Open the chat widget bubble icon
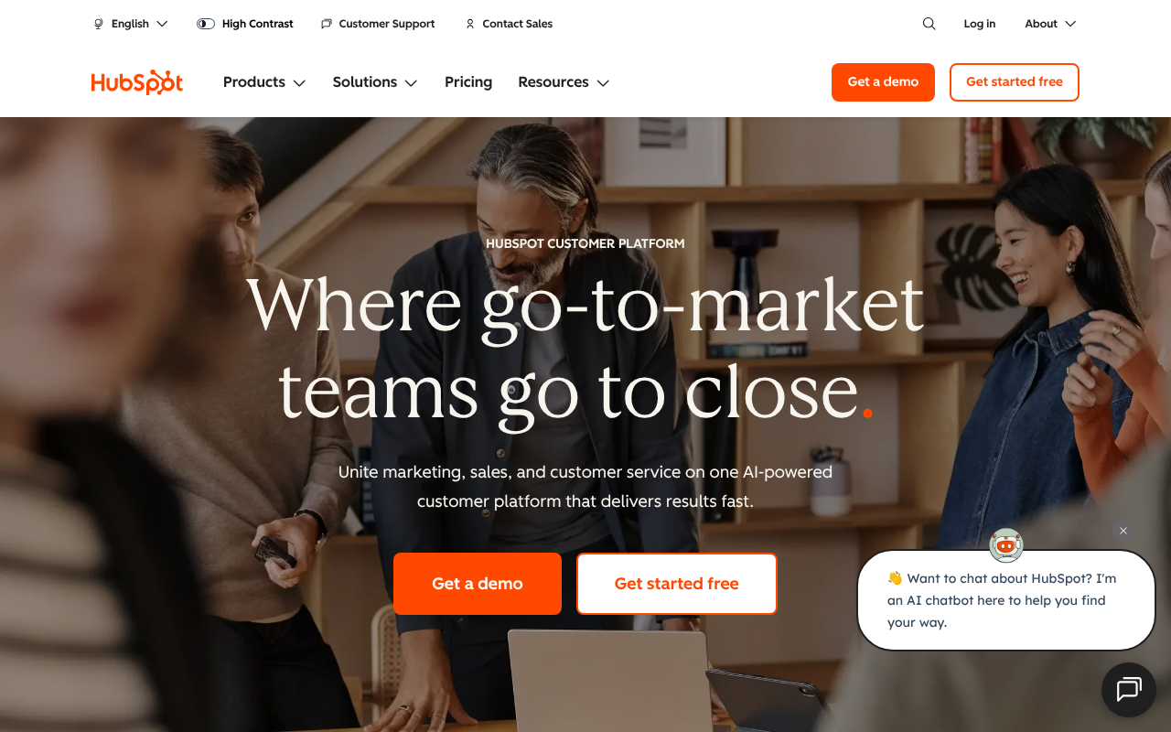The image size is (1171, 732). tap(1129, 690)
